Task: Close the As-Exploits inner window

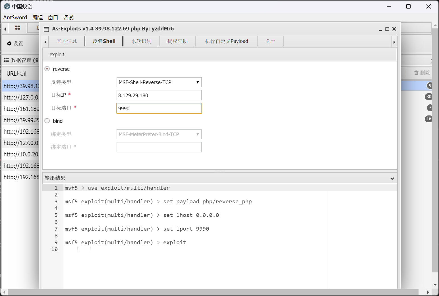Action: [394, 29]
